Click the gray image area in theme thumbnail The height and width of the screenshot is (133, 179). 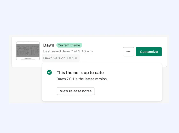[x=28, y=51]
